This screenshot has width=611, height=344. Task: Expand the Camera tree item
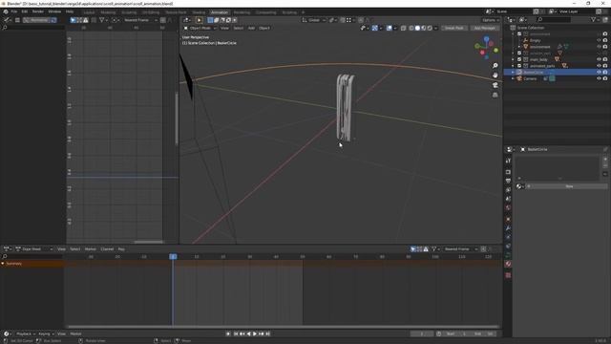click(x=513, y=78)
